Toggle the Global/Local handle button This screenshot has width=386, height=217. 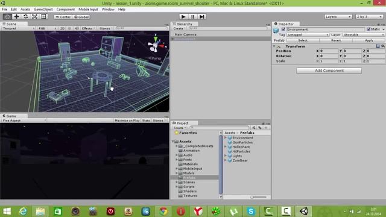(81, 17)
